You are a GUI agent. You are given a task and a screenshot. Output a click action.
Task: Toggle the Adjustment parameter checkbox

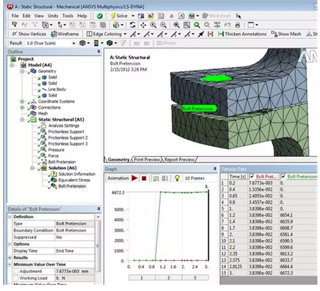point(16,272)
